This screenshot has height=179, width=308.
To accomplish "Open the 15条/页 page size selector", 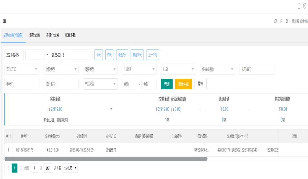I will [x=70, y=168].
